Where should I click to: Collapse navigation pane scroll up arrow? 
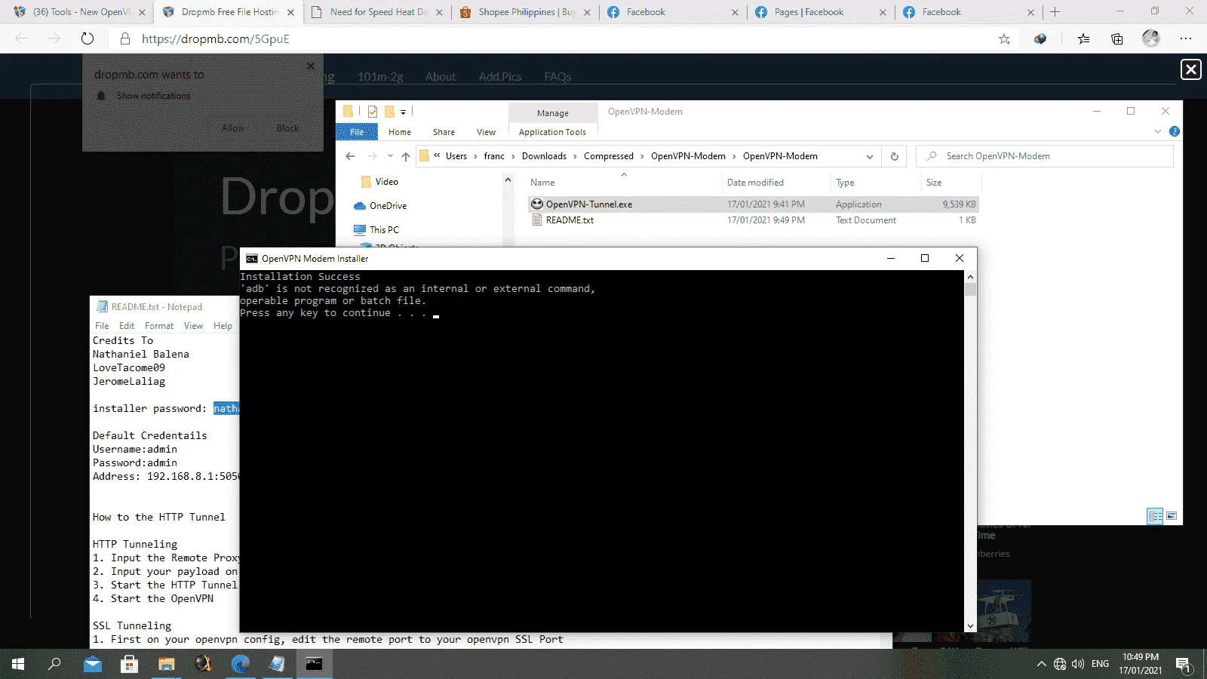(x=508, y=180)
